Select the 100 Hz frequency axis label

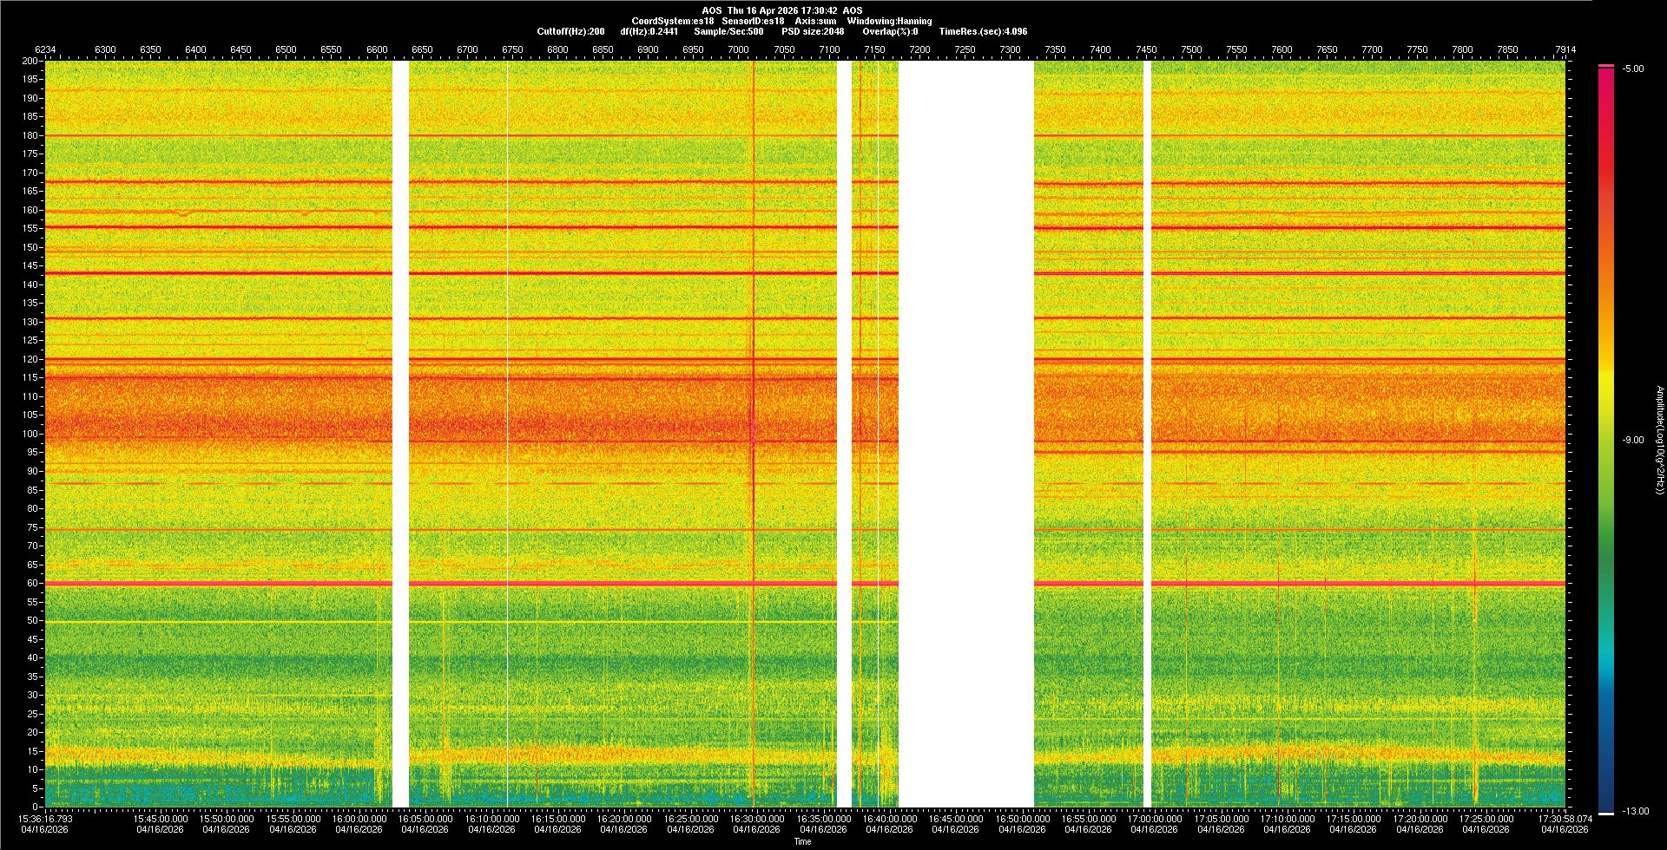30,434
